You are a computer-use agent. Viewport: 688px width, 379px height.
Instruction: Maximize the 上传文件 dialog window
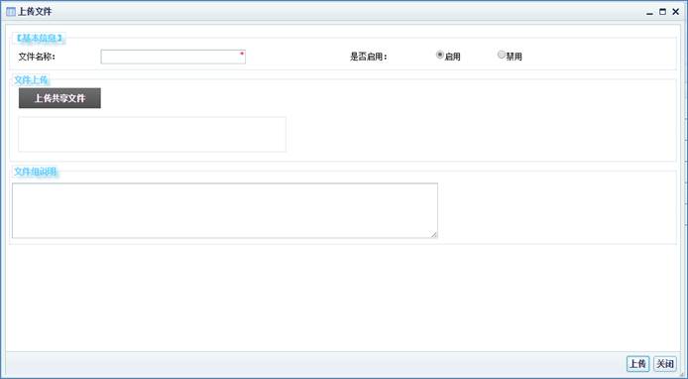(x=662, y=12)
